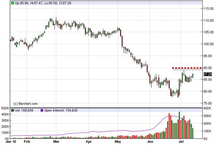Click the red dotted 90.00 resistance line
This screenshot has width=214, height=147.
coord(187,68)
